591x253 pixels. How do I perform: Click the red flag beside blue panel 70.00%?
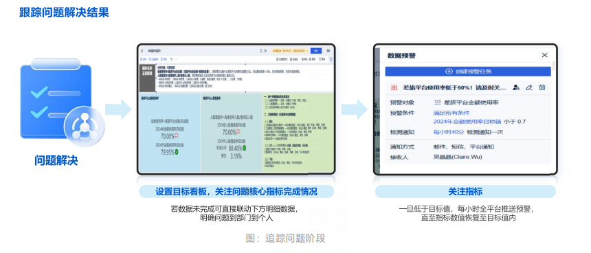click(x=177, y=135)
